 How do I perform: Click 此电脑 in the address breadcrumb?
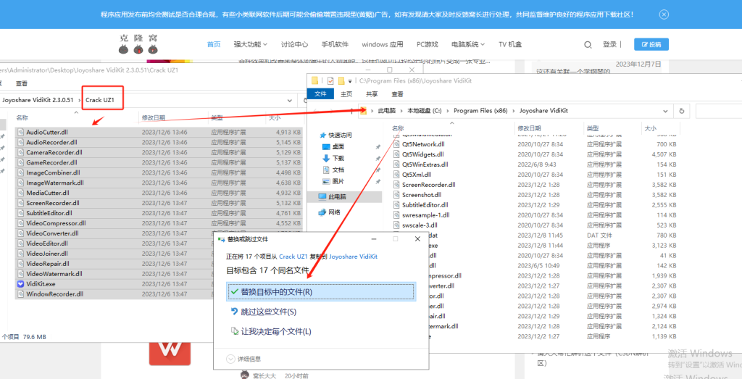coord(387,111)
